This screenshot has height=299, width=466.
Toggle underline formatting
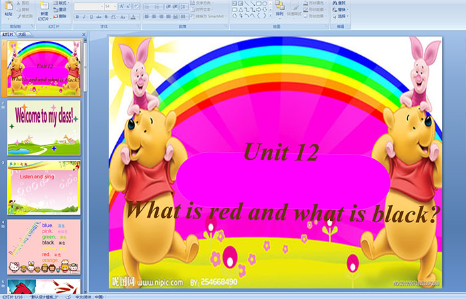pos(91,17)
